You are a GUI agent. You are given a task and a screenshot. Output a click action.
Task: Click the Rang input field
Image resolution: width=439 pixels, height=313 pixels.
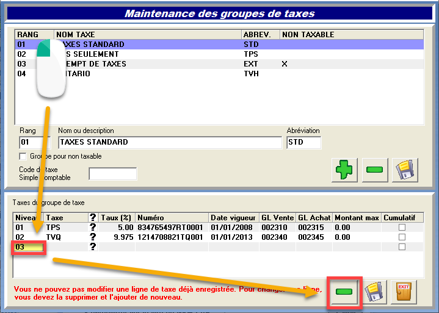[x=35, y=142]
